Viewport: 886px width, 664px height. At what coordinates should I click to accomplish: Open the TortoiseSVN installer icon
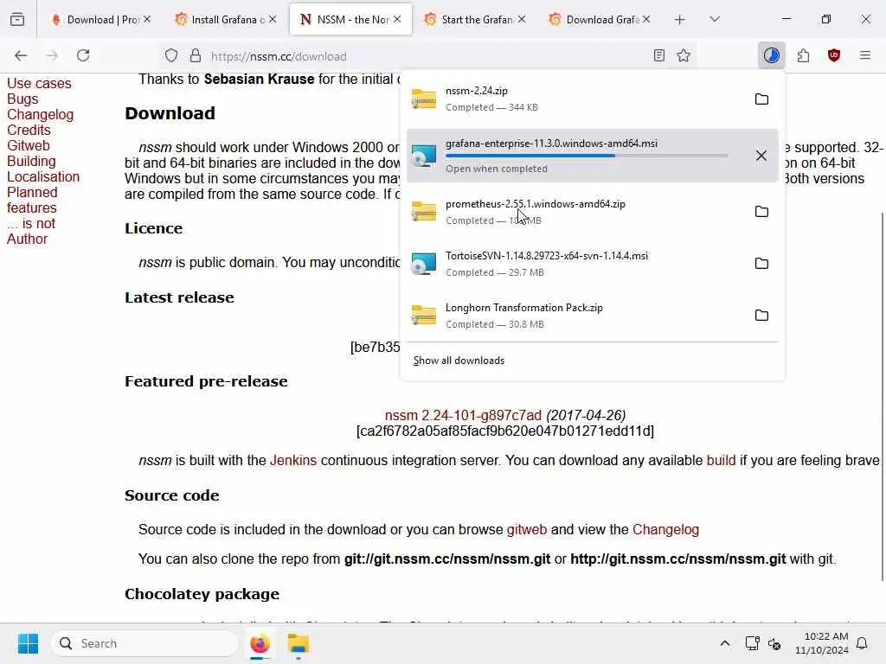click(x=424, y=264)
